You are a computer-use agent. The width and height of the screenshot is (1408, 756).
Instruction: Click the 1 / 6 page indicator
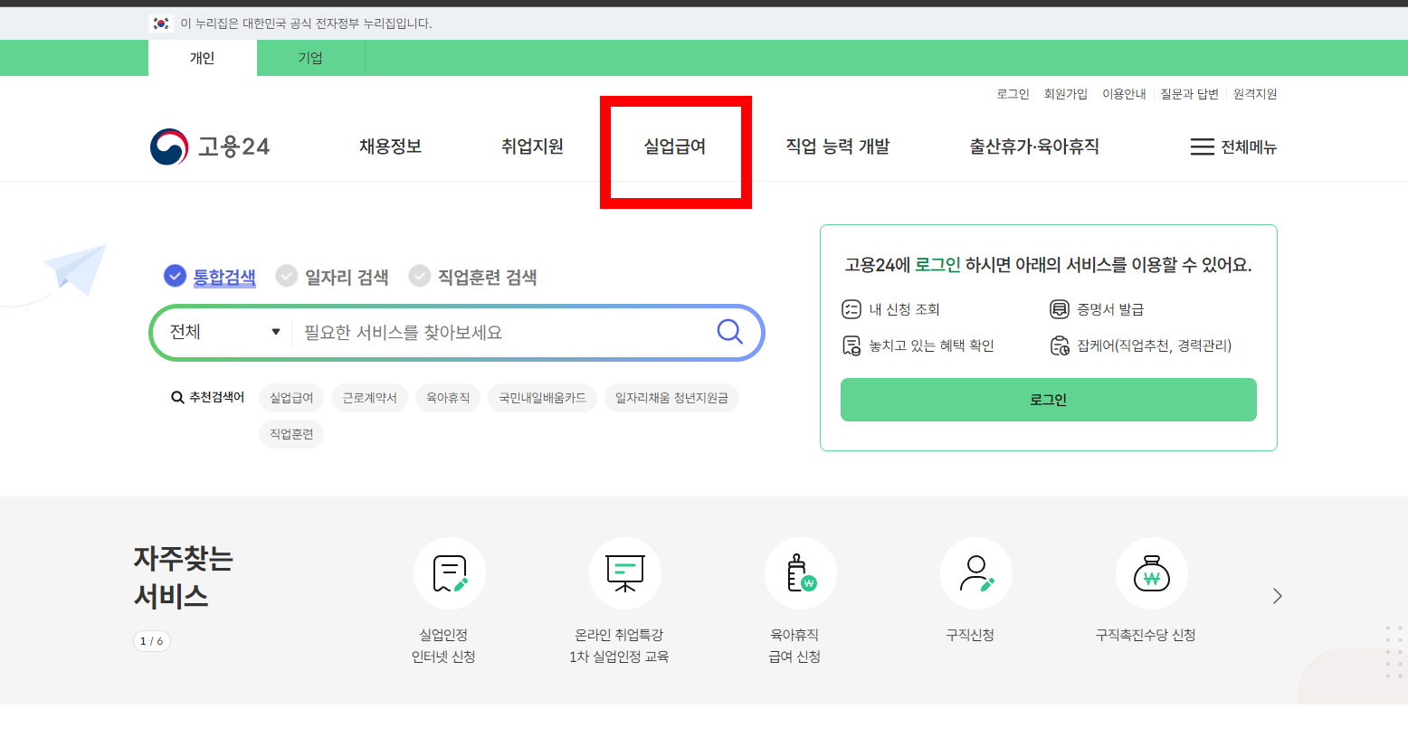click(152, 641)
